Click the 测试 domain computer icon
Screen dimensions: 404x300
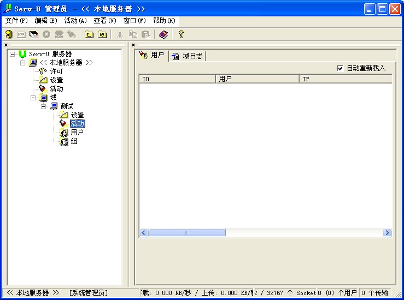[x=54, y=106]
